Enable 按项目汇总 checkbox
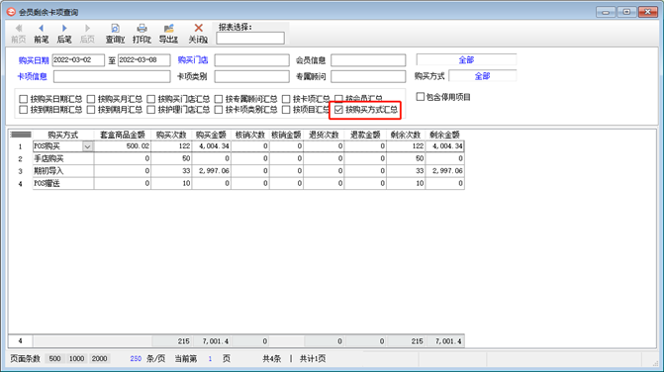The image size is (664, 372). [x=286, y=110]
